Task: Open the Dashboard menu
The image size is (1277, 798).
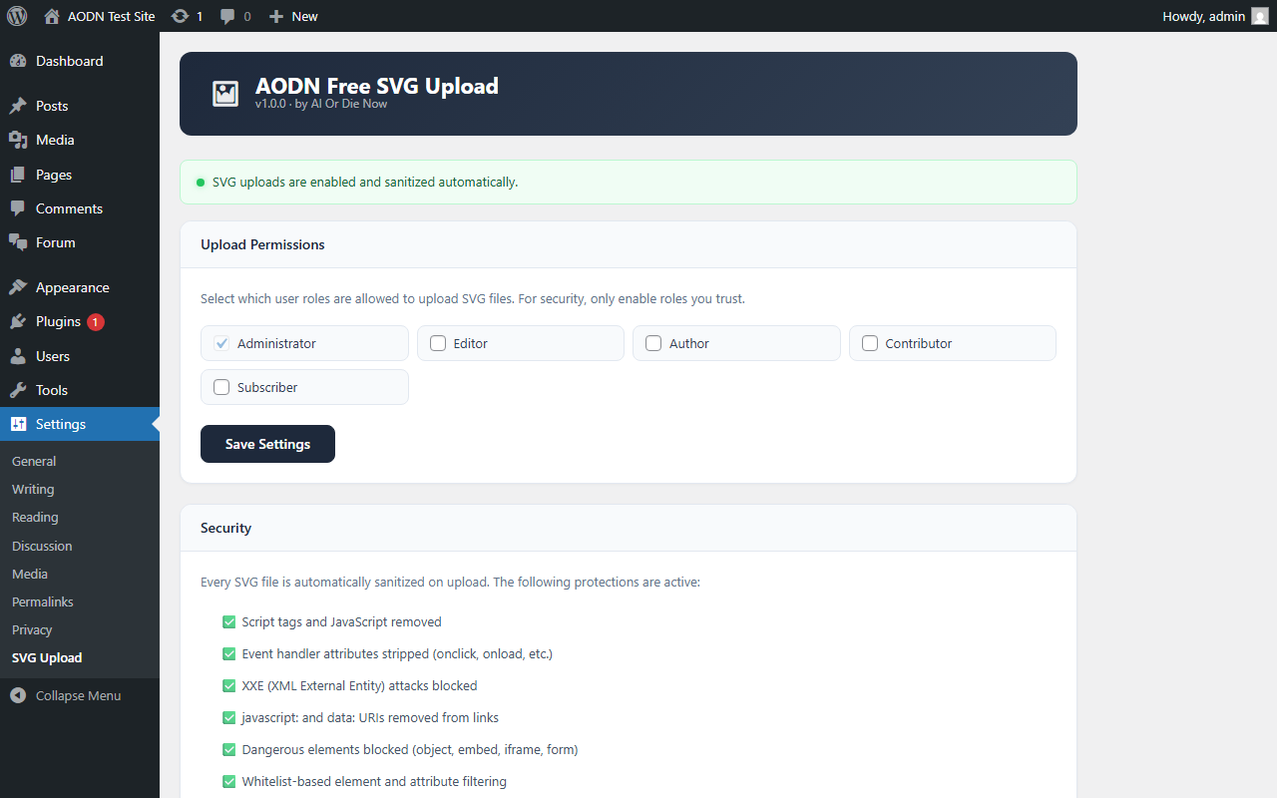Action: coord(80,61)
